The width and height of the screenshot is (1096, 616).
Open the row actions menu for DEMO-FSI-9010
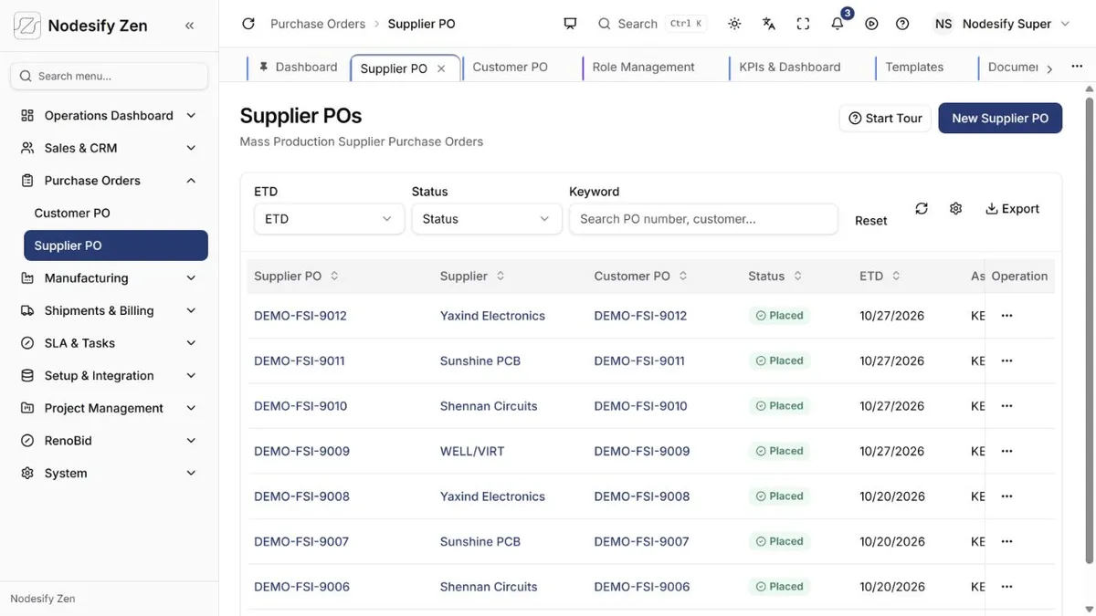(1006, 406)
